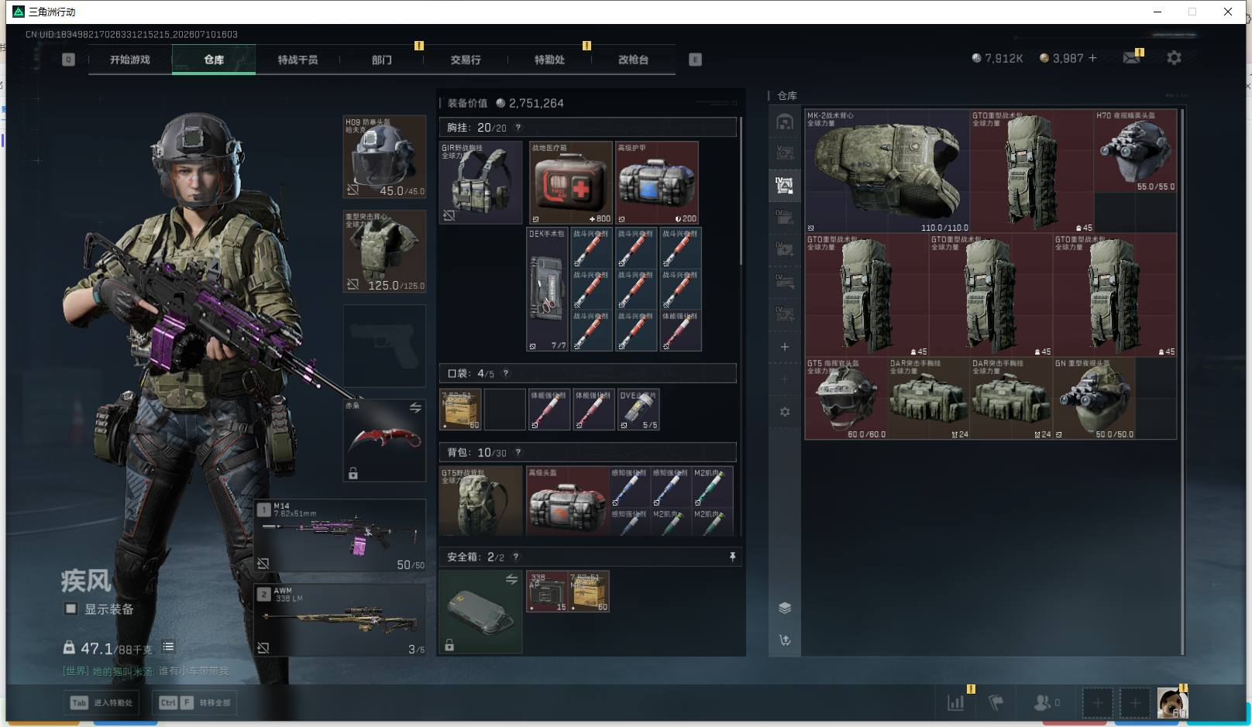Click the safe box pin icon
The height and width of the screenshot is (727, 1252).
tap(732, 557)
